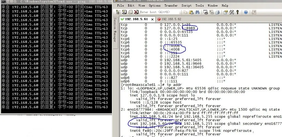The height and width of the screenshot is (137, 282).
Task: Open Global Options tools icon
Action: (232, 12)
